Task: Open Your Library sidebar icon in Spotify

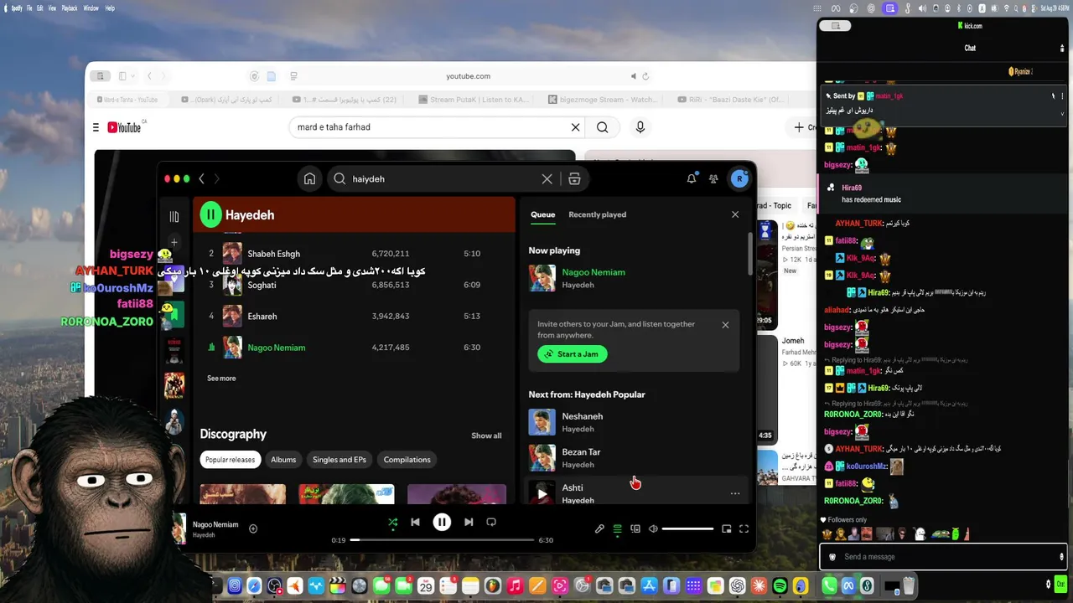Action: 174,216
